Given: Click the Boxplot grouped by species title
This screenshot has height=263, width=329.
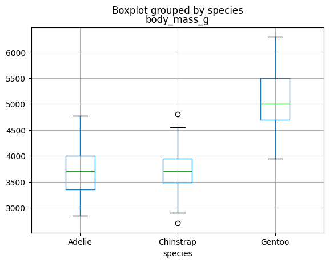Looking at the screenshot, I should point(178,10).
